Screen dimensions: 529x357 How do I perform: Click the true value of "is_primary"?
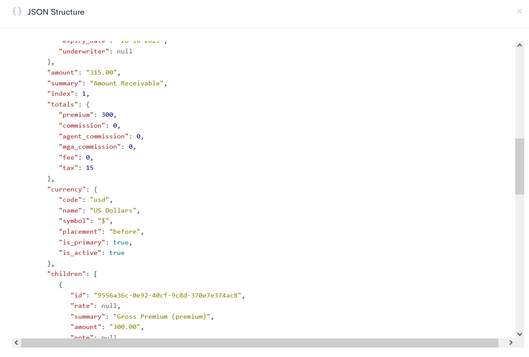(x=121, y=242)
